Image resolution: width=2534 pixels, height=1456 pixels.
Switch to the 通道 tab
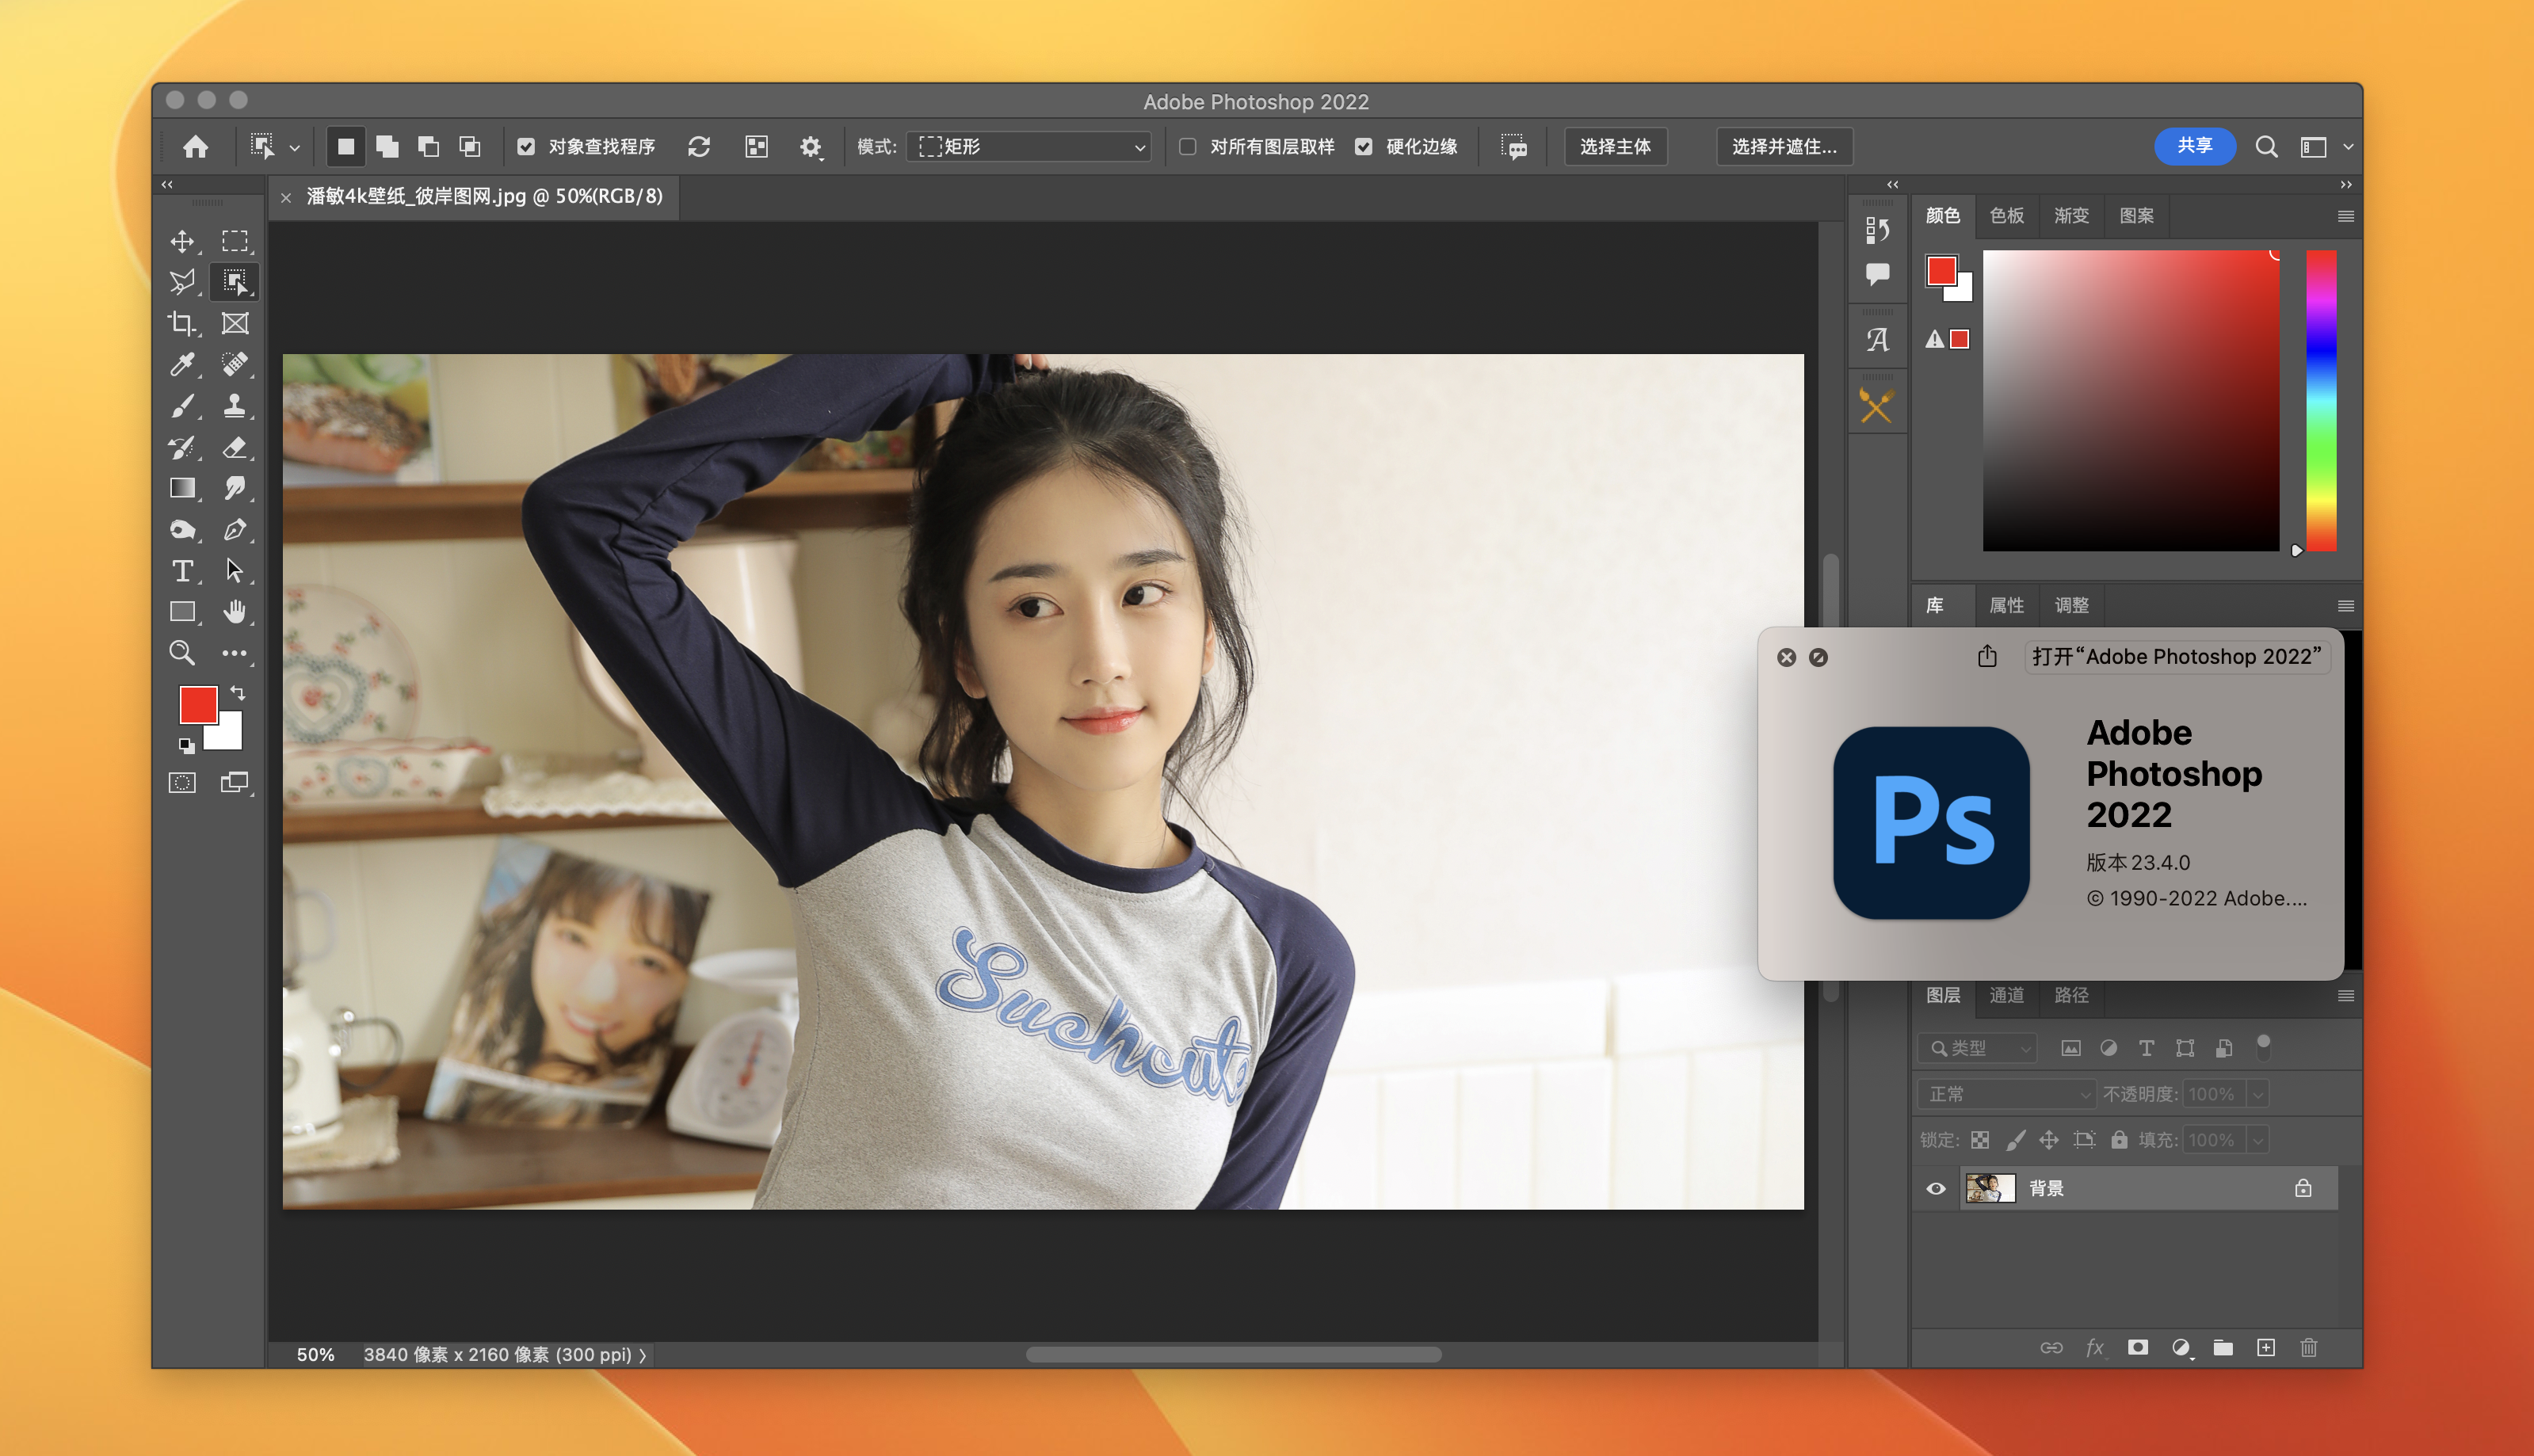tap(2006, 995)
